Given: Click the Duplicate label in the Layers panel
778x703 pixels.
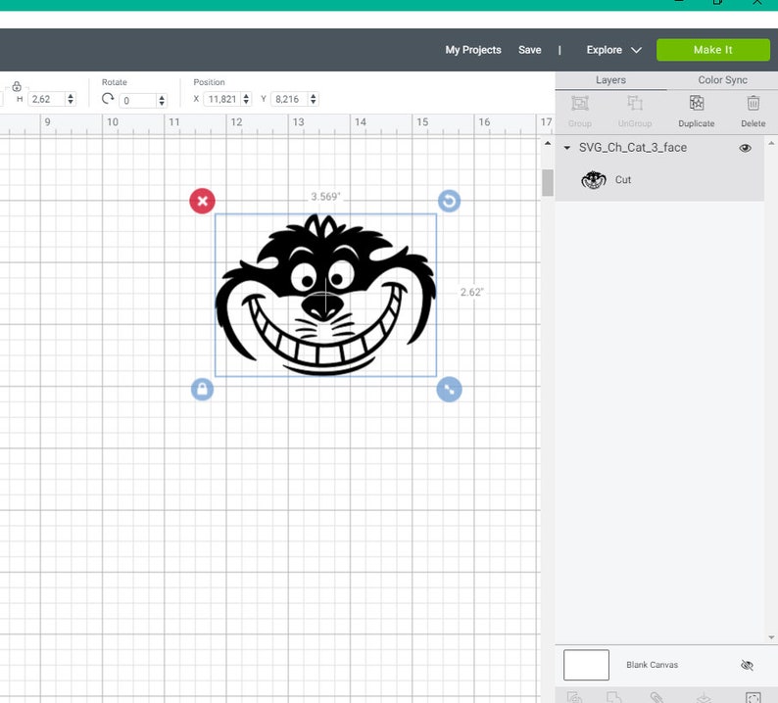Looking at the screenshot, I should click(x=696, y=123).
